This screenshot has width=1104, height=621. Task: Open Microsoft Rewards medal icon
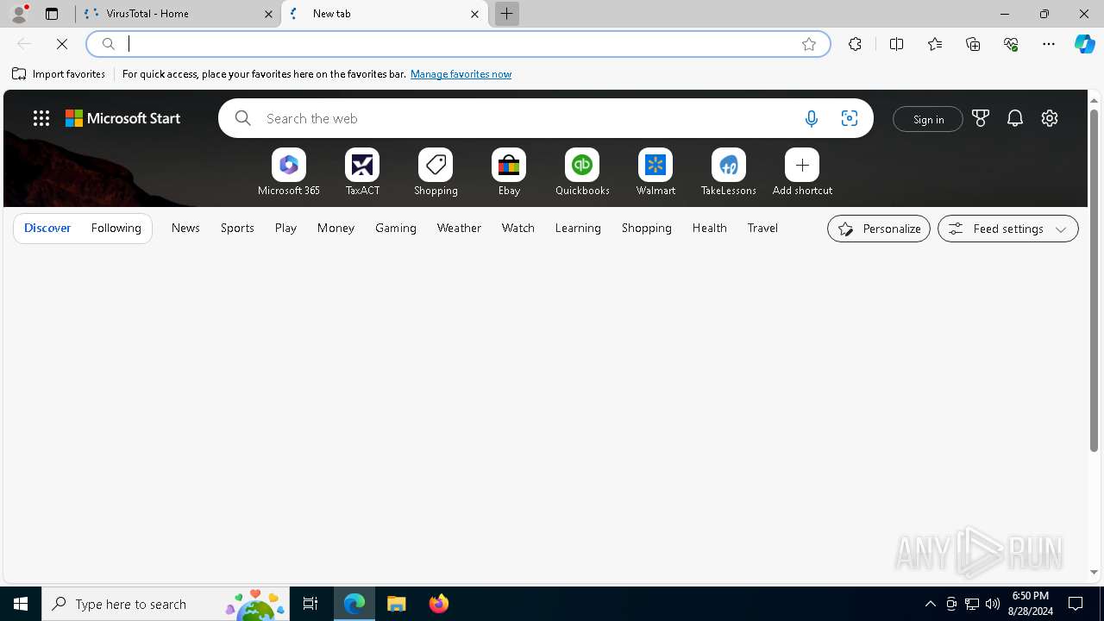click(981, 118)
